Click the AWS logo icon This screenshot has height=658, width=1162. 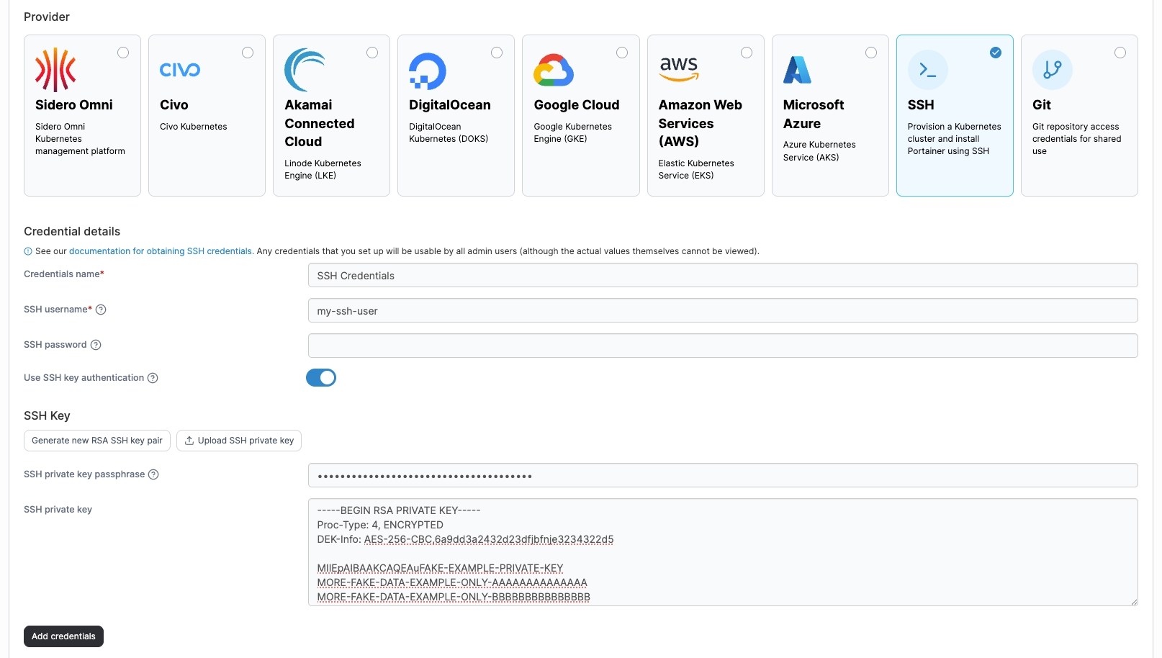click(678, 69)
